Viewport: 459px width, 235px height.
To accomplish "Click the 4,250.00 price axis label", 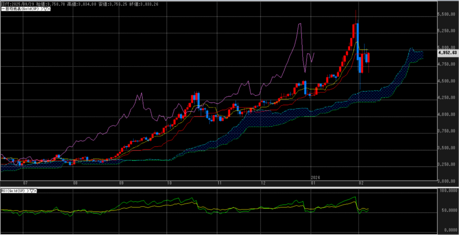I will (448, 98).
